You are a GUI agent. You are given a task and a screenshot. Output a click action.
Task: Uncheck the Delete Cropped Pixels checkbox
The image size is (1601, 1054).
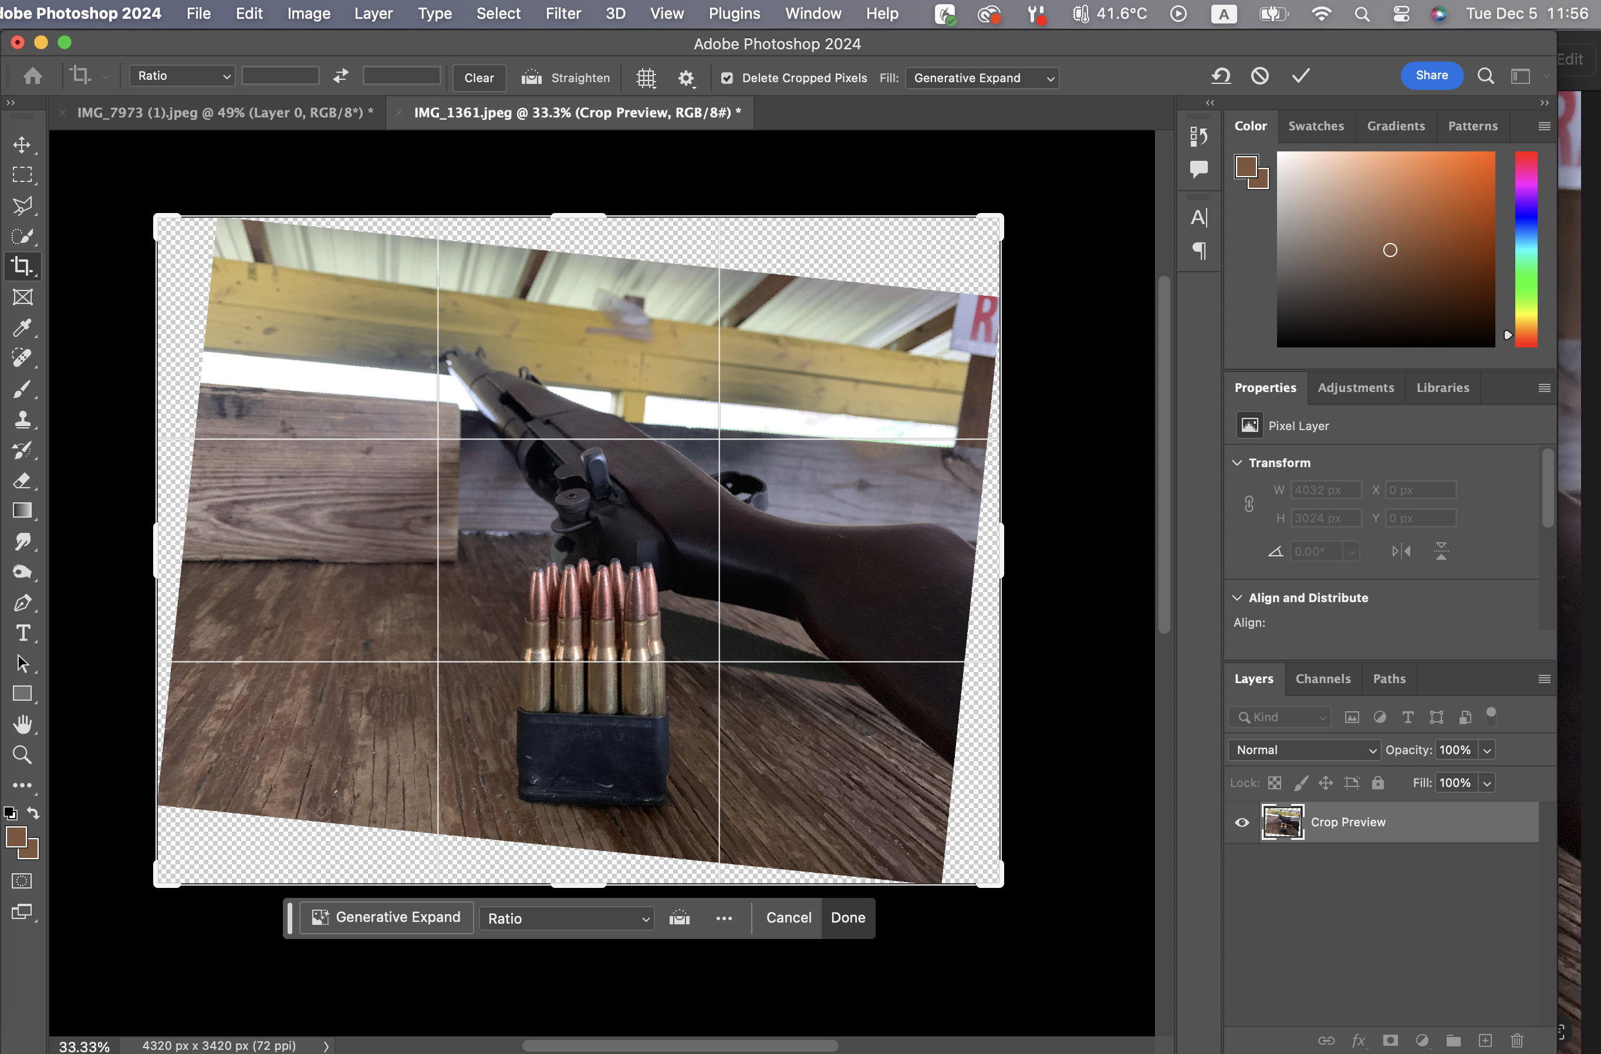tap(727, 78)
